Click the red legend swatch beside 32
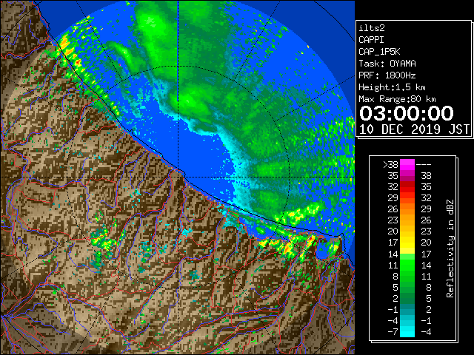This screenshot has height=355, width=474. point(407,187)
